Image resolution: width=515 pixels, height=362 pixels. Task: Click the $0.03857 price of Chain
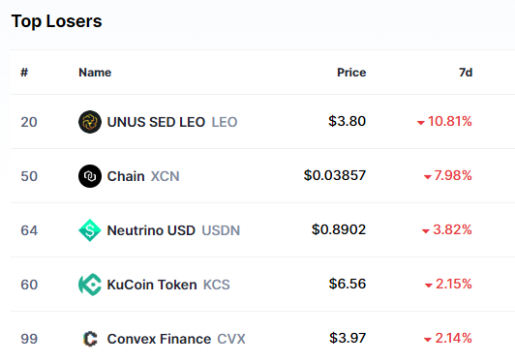coord(335,175)
